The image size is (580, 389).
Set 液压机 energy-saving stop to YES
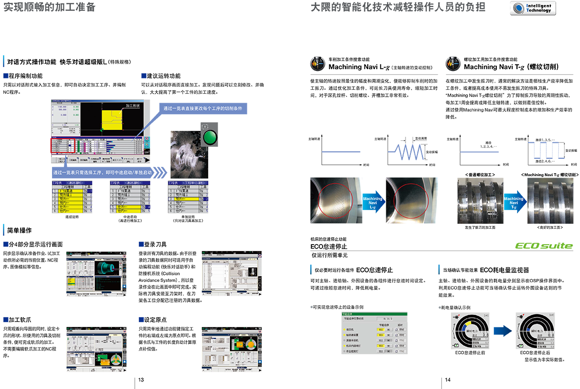click(380, 329)
